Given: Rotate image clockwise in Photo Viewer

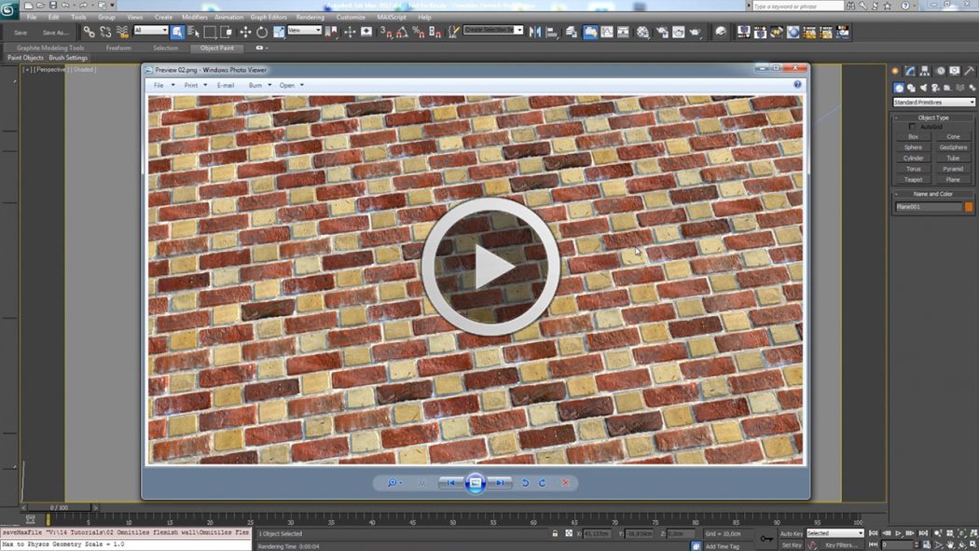Looking at the screenshot, I should click(x=542, y=483).
